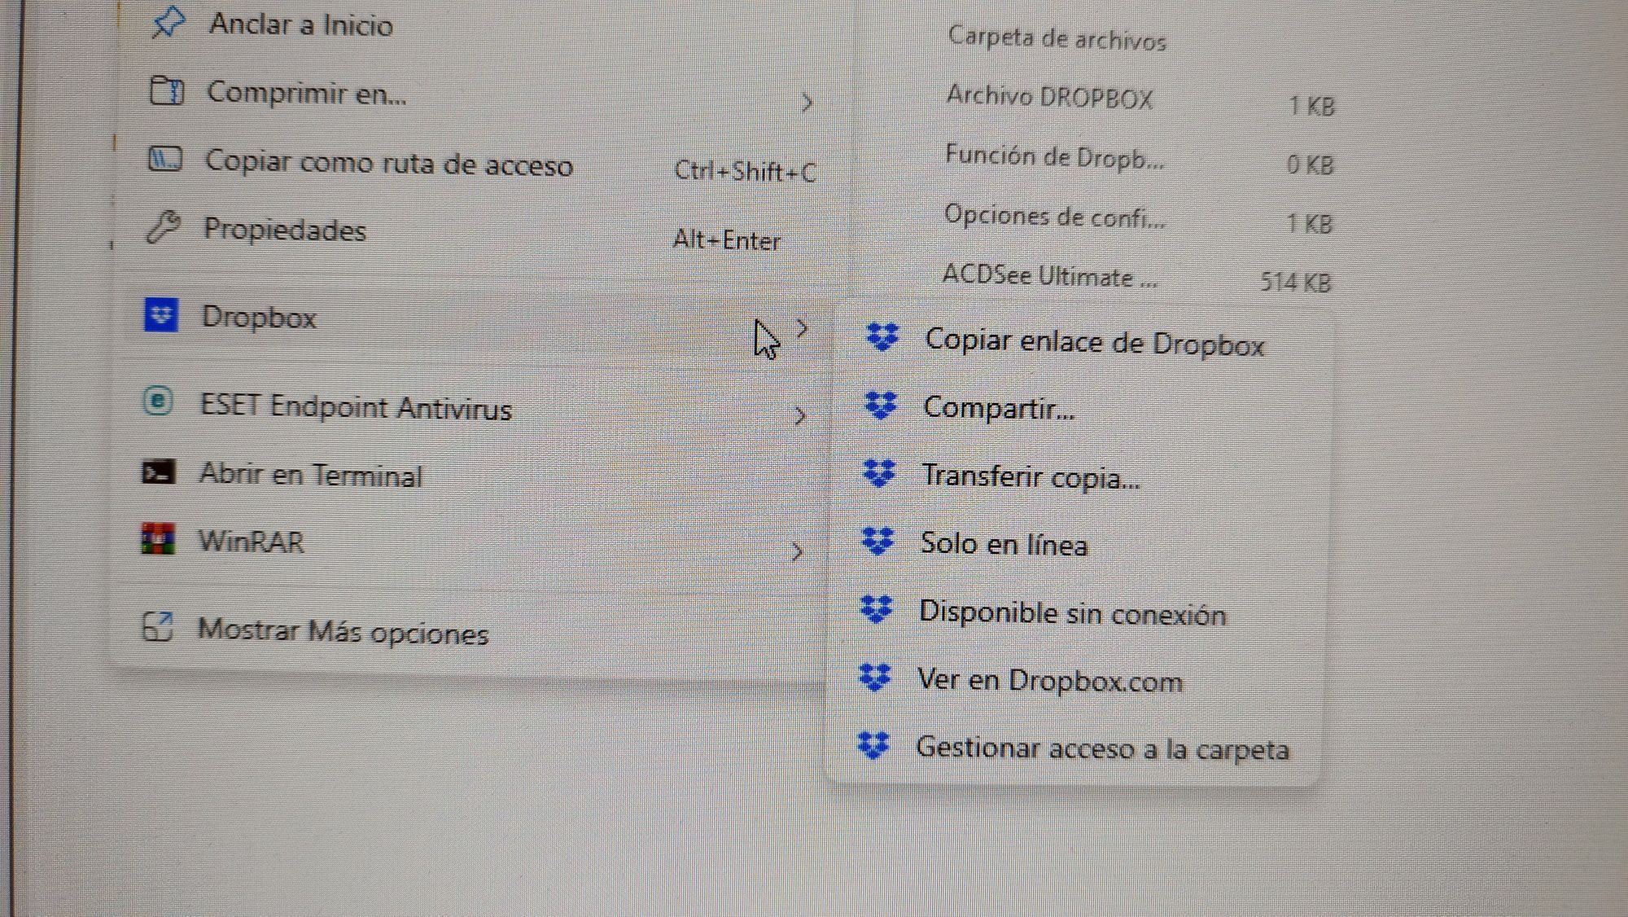Click the pin icon beside Anclar a Inicio

(x=168, y=22)
